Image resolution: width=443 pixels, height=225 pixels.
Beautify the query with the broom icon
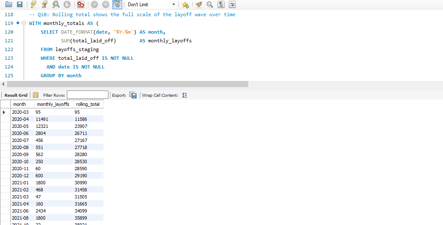[x=198, y=4]
